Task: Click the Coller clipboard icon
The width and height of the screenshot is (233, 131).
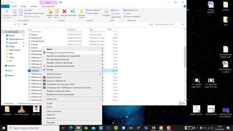Action: [21, 12]
